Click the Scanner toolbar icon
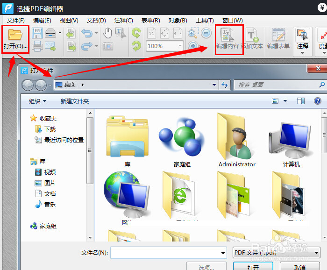 [x=50, y=33]
